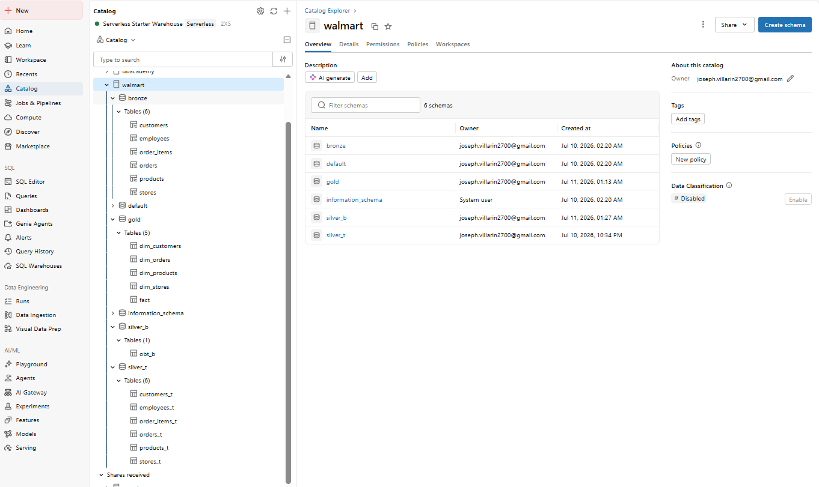Viewport: 819px width, 487px height.
Task: Open Dashboards in the sidebar
Action: pos(32,210)
